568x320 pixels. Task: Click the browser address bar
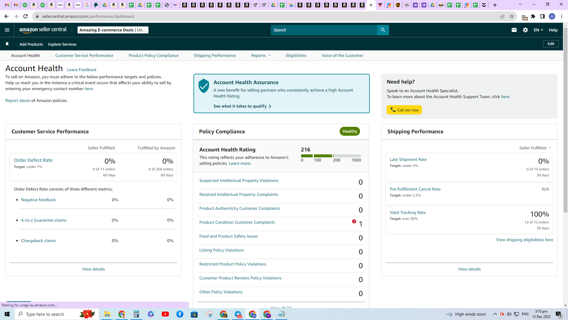[x=266, y=16]
